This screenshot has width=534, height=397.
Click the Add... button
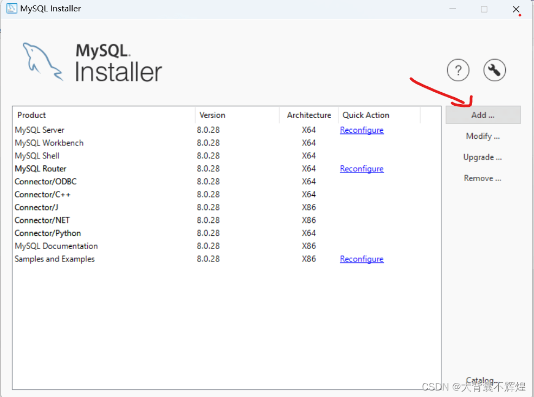pos(483,115)
